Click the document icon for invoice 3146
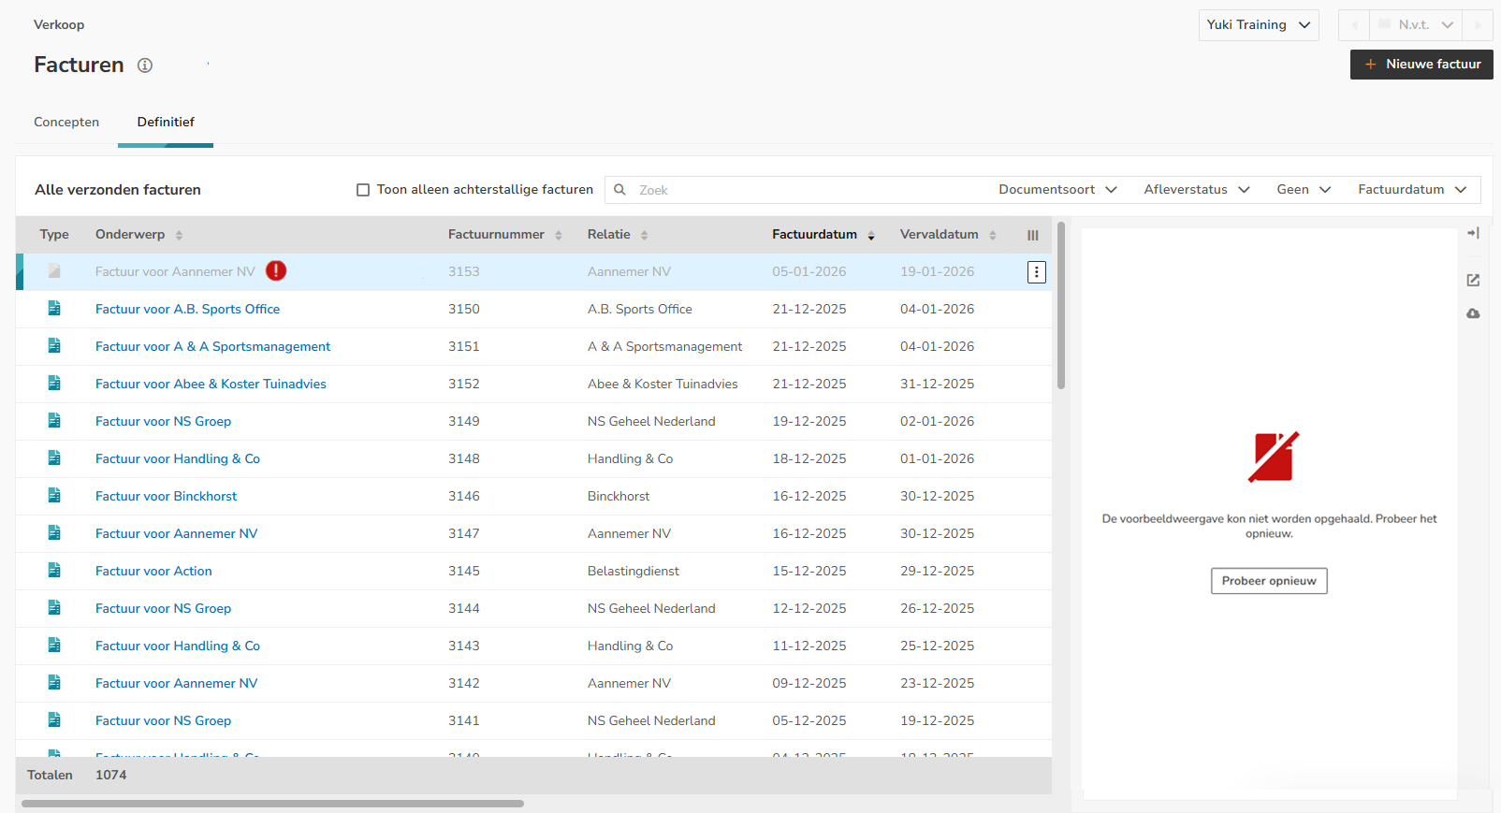 [54, 496]
